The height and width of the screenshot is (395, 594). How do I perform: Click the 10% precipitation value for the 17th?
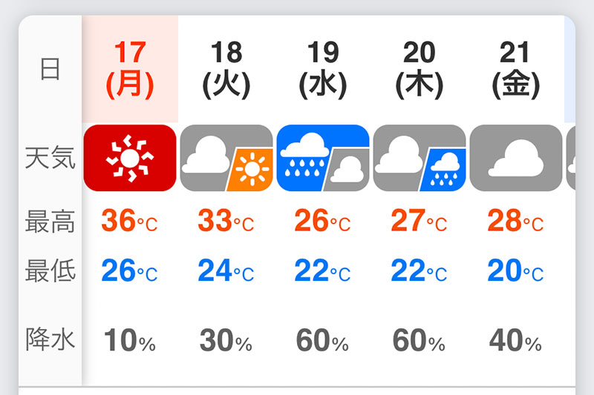click(130, 341)
